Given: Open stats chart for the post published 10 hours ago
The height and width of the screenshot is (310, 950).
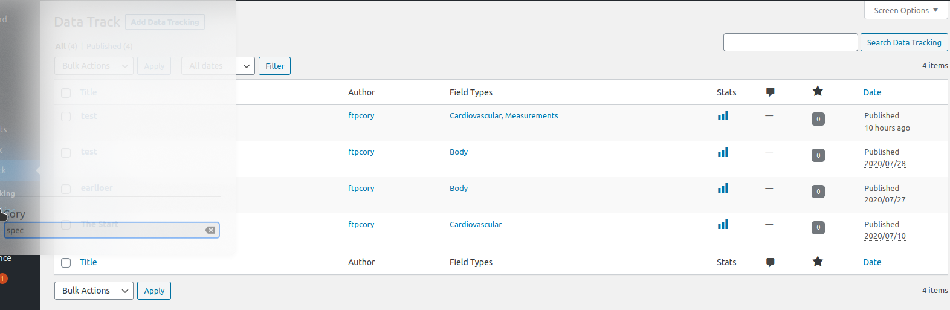Looking at the screenshot, I should click(723, 115).
